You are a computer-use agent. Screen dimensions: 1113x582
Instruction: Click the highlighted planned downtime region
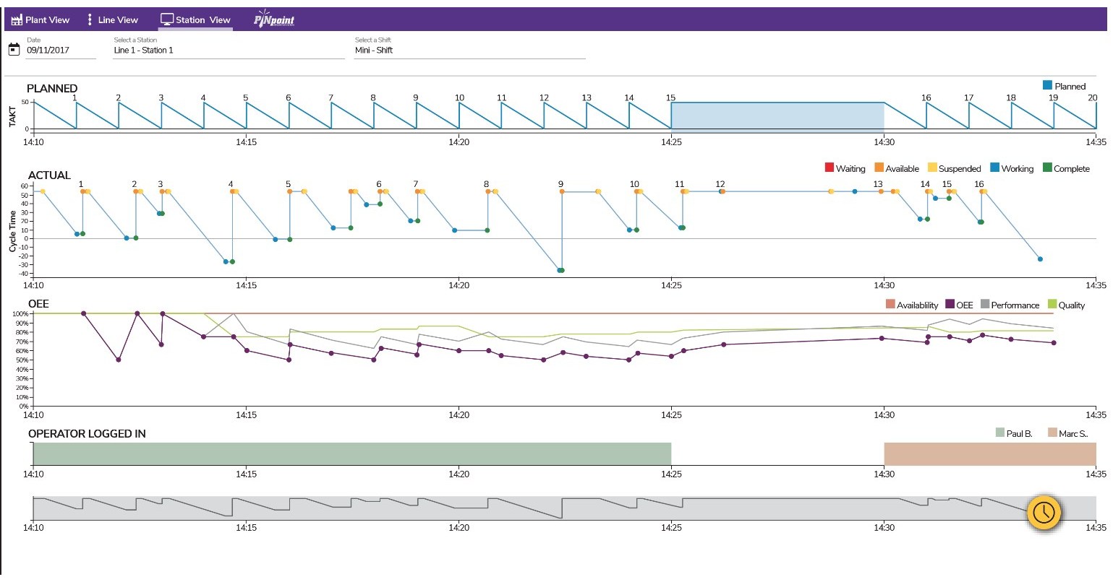[x=777, y=114]
